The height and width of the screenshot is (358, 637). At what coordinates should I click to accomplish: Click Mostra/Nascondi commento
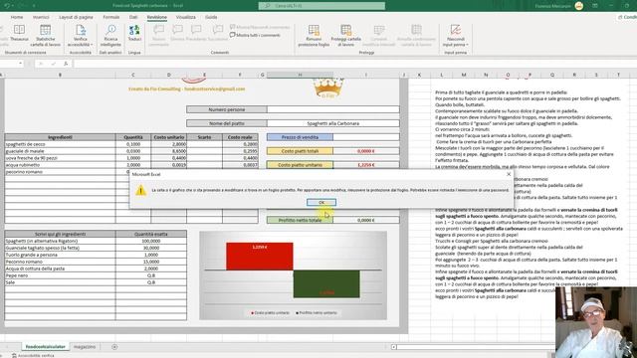pyautogui.click(x=260, y=27)
